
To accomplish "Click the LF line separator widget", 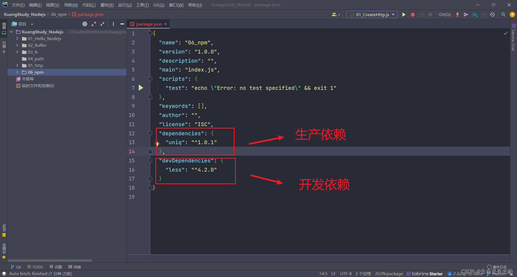I will (333, 274).
